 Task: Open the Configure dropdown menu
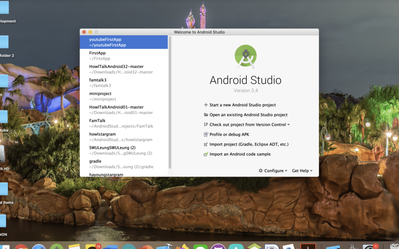pyautogui.click(x=273, y=171)
